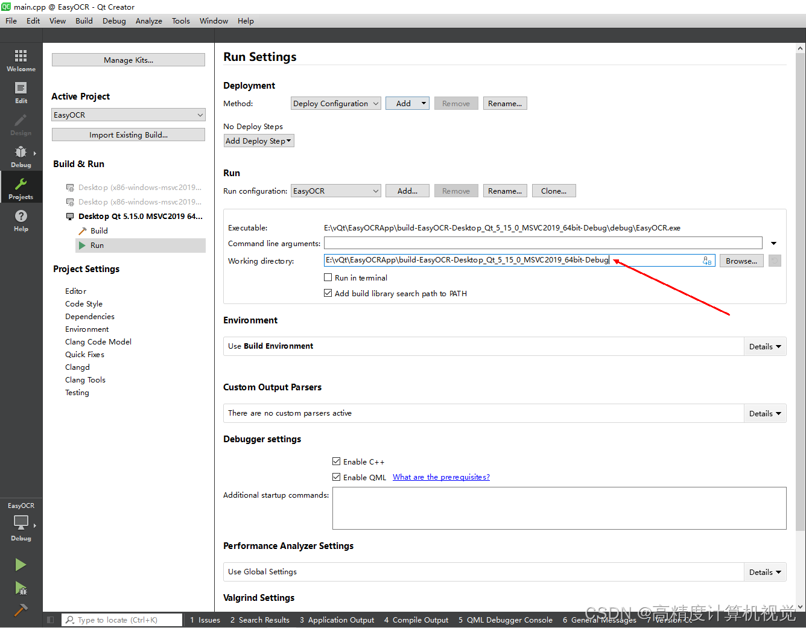Viewport: 806px width, 628px height.
Task: Open Clang Code Model project settings
Action: (x=98, y=342)
